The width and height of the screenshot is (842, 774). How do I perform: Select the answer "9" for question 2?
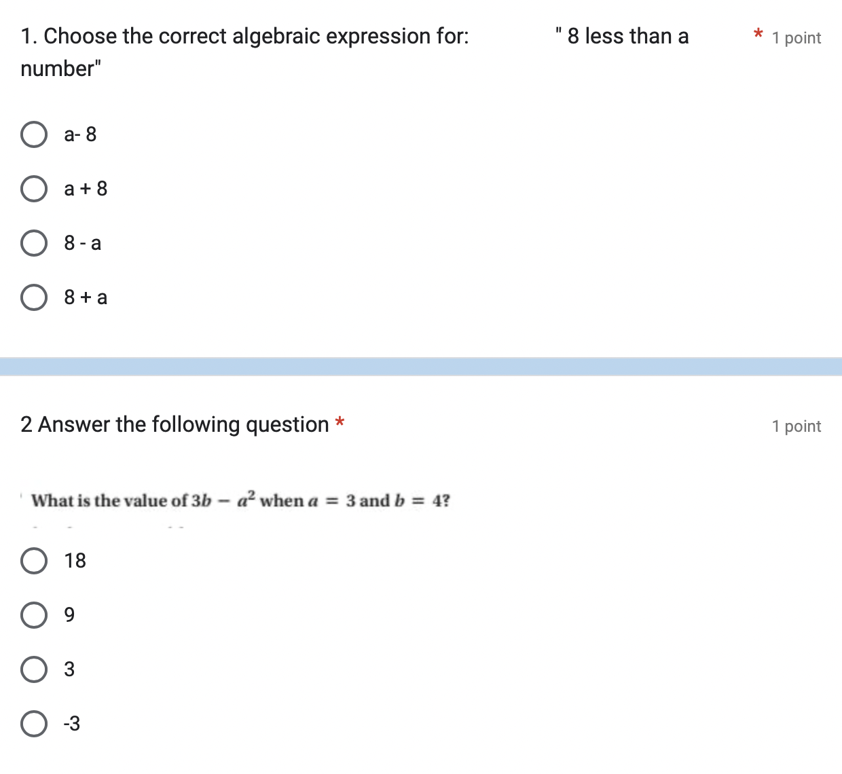pos(33,615)
